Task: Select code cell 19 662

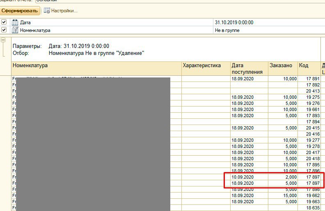Action: click(309, 195)
